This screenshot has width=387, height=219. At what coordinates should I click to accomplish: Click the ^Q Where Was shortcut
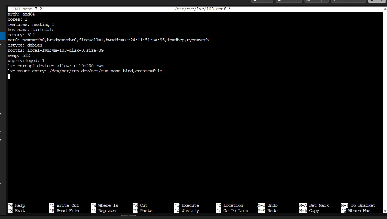356,211
